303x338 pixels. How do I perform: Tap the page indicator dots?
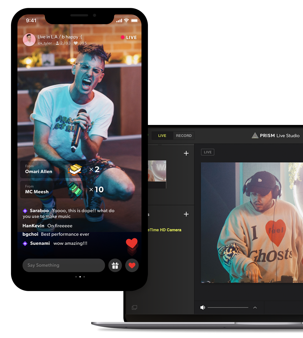(x=80, y=277)
